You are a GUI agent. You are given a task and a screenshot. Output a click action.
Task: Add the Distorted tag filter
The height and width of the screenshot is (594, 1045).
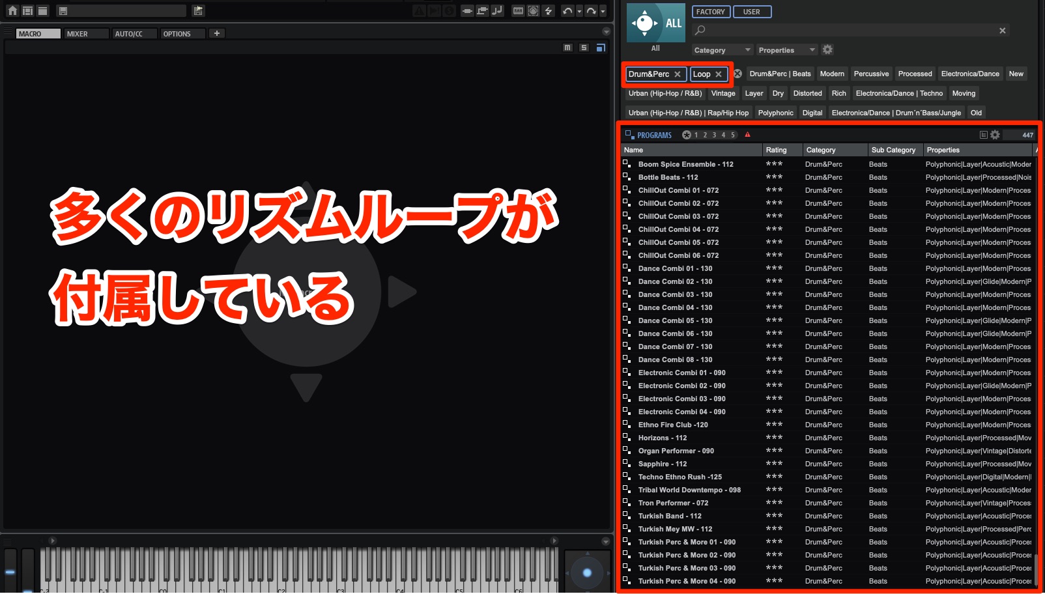click(807, 94)
